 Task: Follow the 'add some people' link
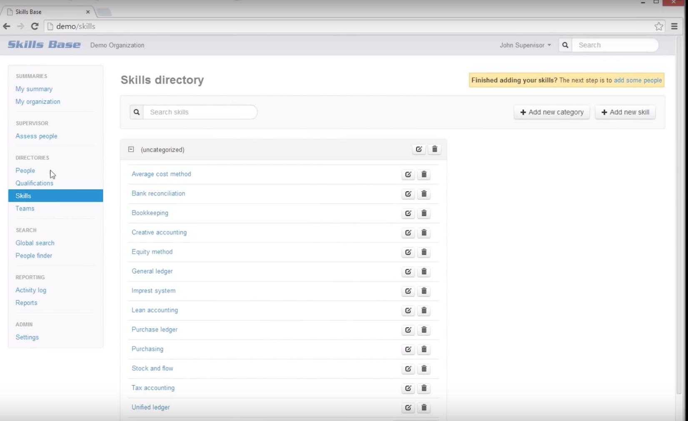click(x=638, y=80)
